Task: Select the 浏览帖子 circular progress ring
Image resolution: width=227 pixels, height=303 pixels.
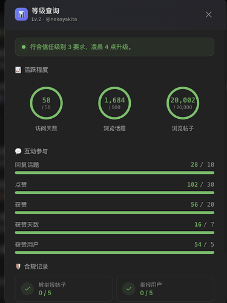Action: click(x=183, y=103)
